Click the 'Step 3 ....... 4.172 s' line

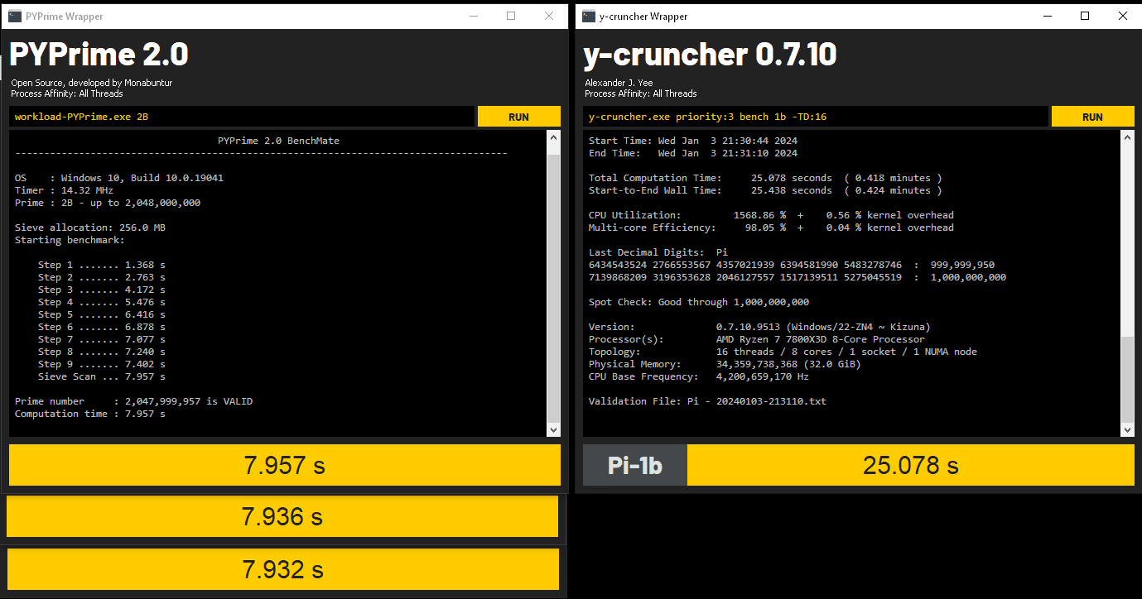click(102, 290)
